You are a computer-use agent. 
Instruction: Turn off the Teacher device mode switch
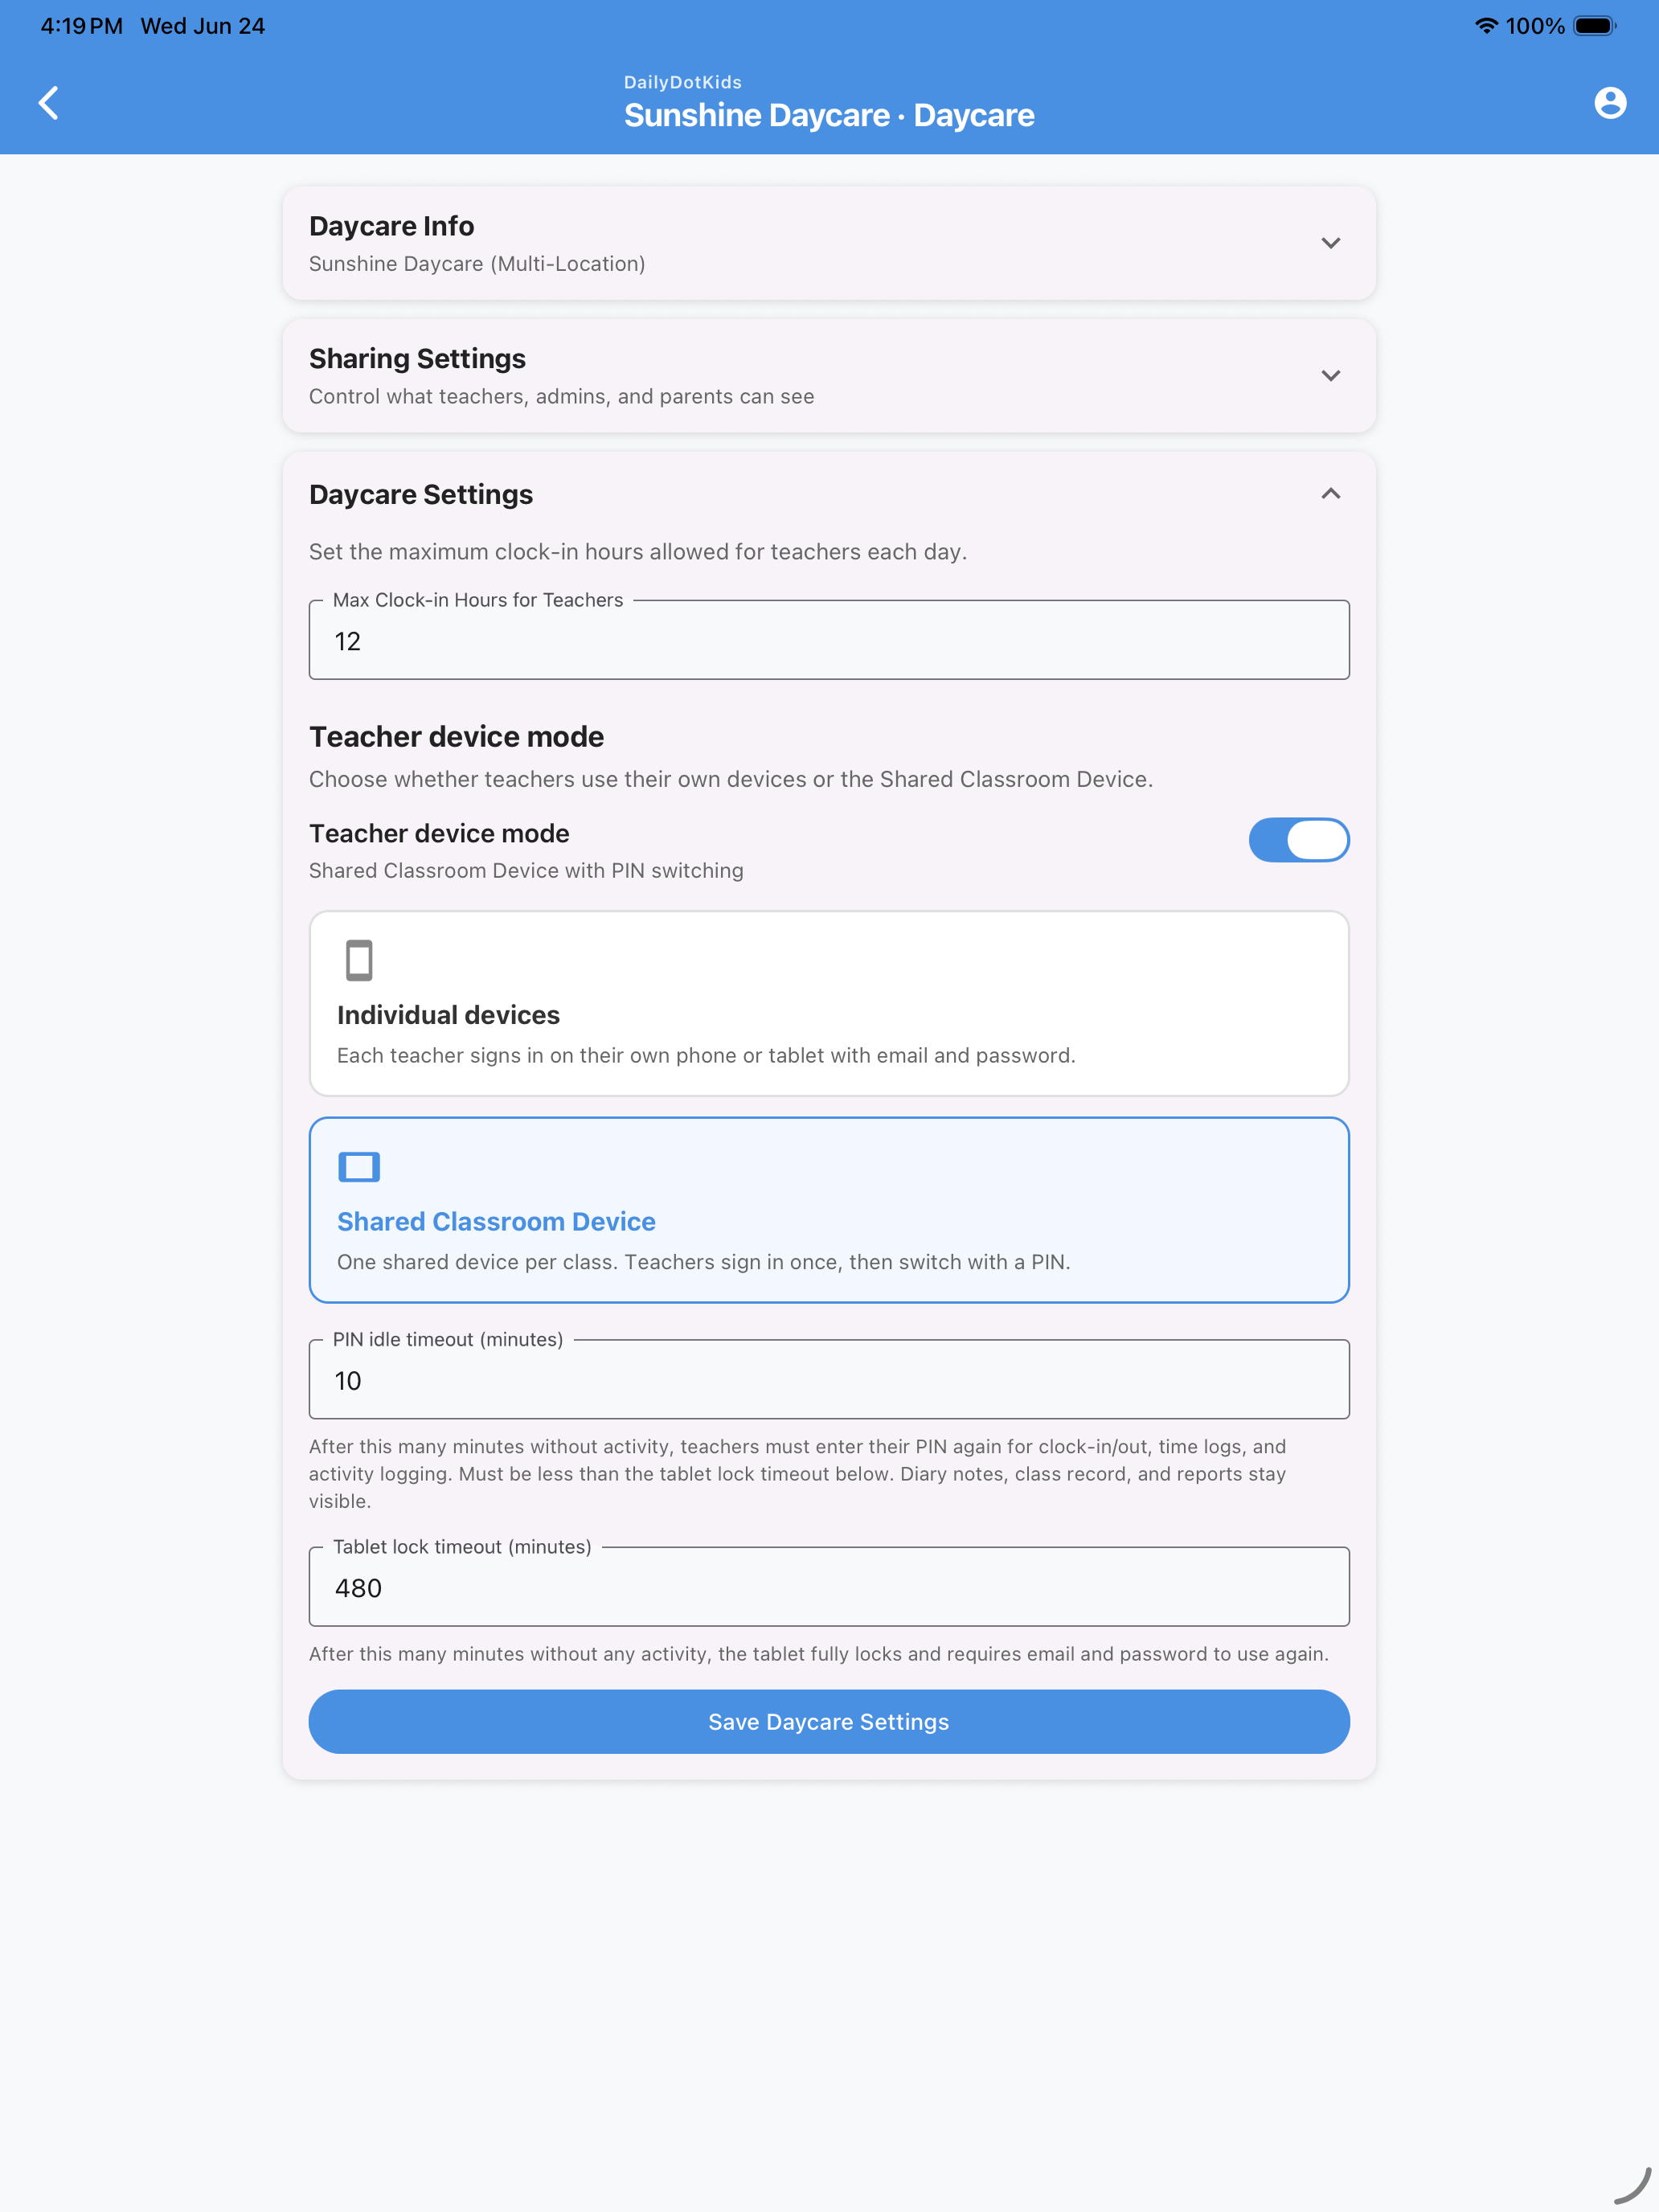(x=1298, y=839)
